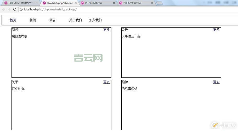This screenshot has width=238, height=131.
Task: Open the announcement 大牛坊三年级
Action: (131, 36)
